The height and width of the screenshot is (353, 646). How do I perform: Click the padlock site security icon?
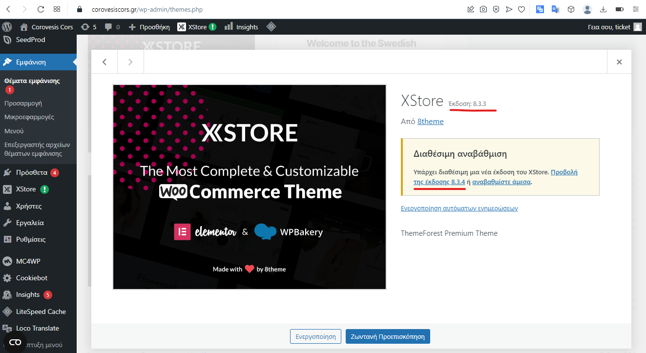click(x=81, y=9)
